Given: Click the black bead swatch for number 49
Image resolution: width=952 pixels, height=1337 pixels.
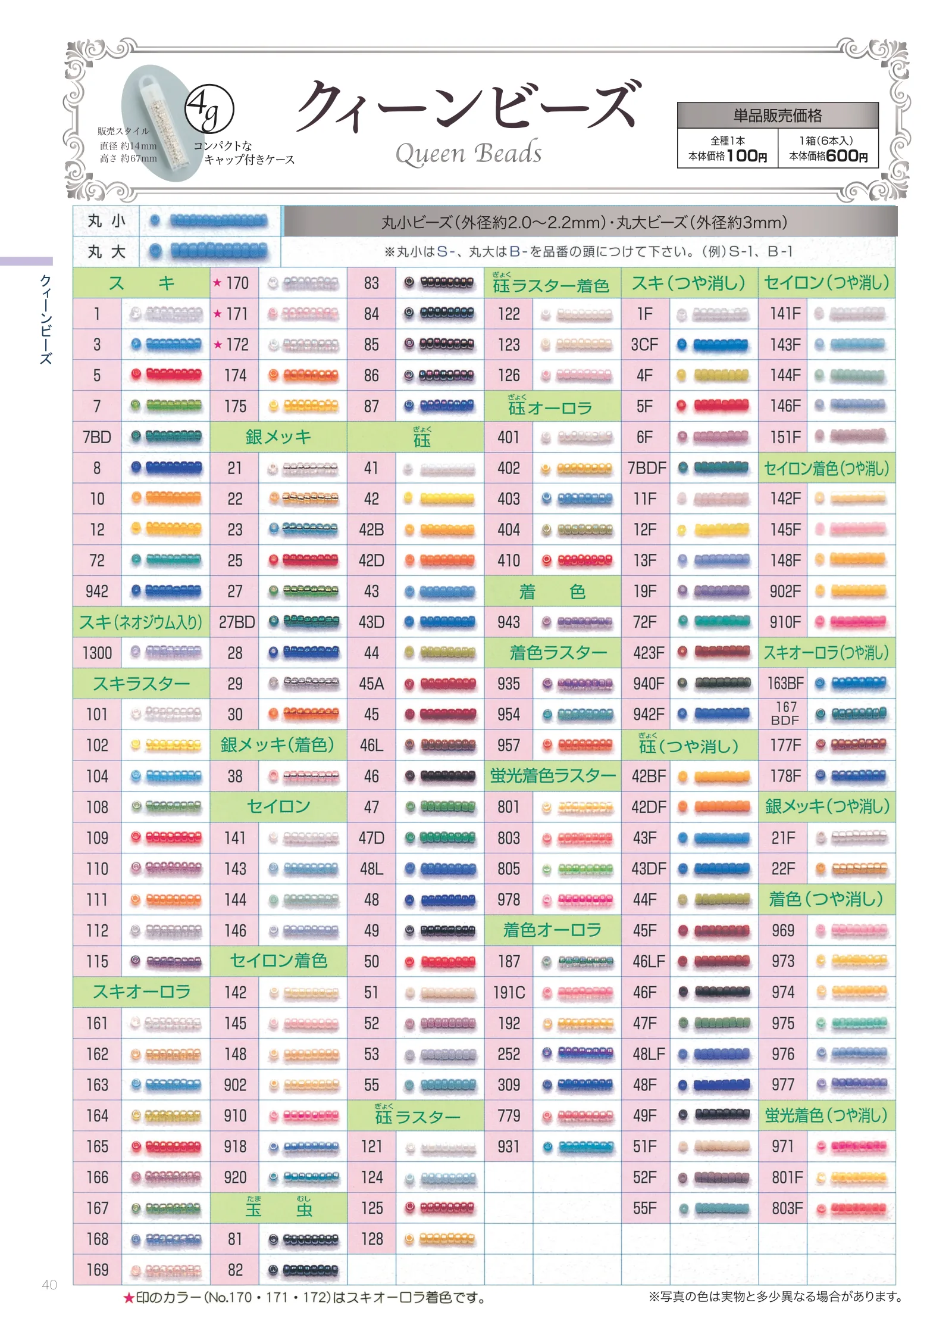Looking at the screenshot, I should (439, 930).
